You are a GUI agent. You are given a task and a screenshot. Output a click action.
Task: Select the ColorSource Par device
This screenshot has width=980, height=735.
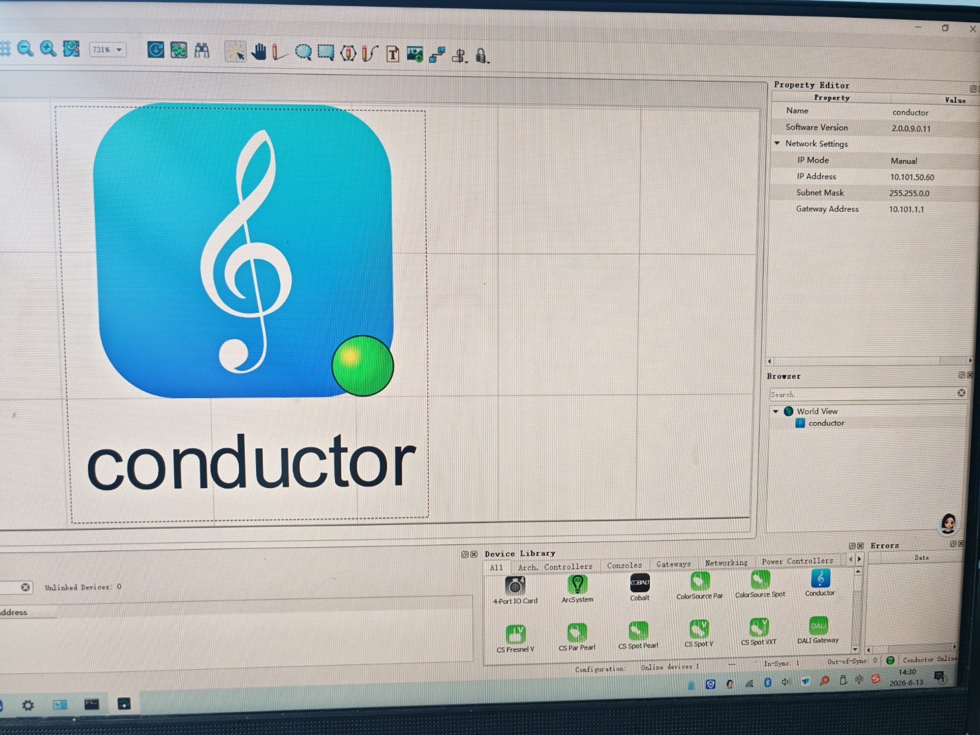point(699,586)
